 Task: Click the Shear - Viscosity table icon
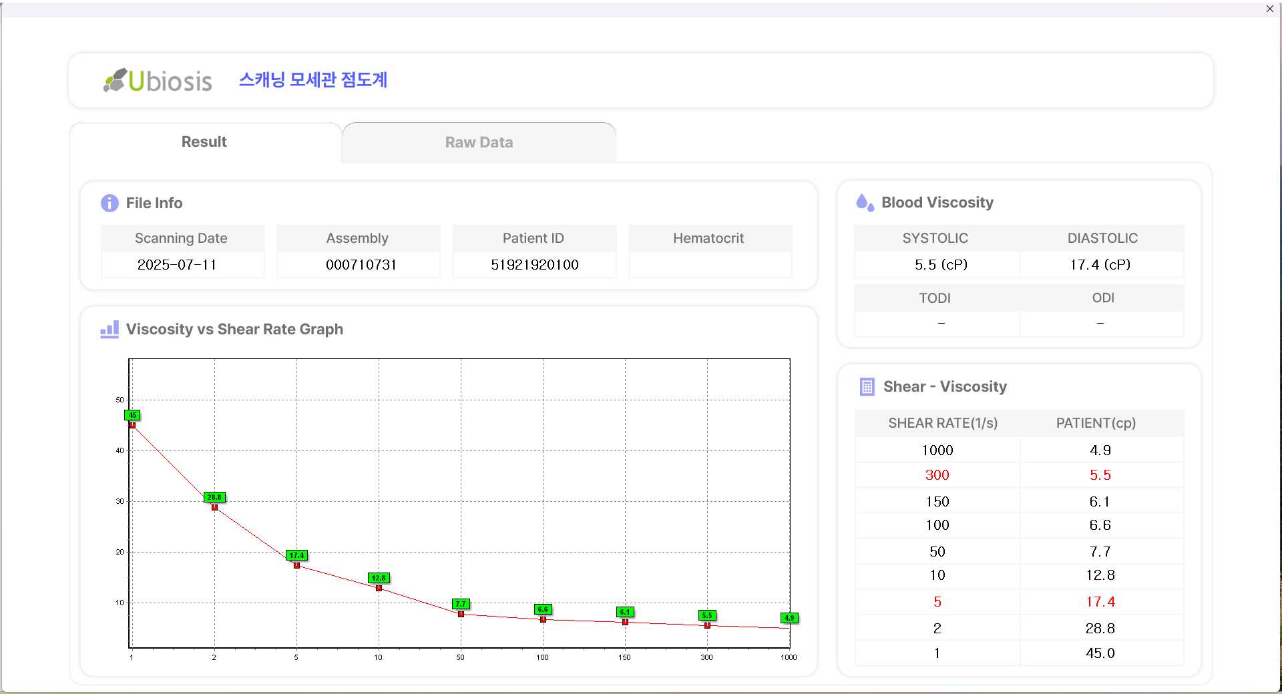pyautogui.click(x=867, y=386)
